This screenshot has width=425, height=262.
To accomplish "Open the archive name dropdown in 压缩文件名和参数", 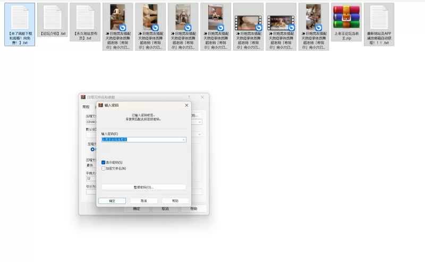I will click(x=200, y=122).
